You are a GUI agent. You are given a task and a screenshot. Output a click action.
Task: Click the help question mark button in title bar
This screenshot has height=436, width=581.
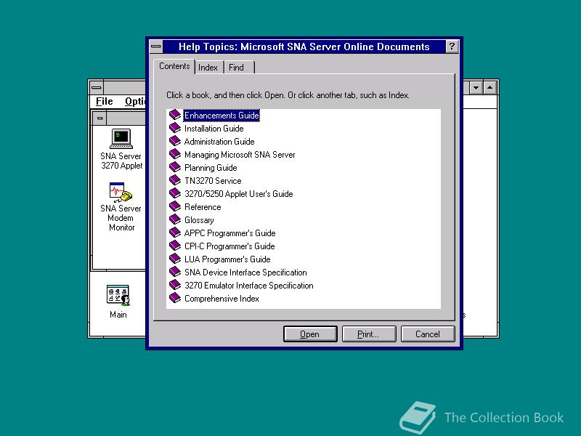tap(452, 47)
